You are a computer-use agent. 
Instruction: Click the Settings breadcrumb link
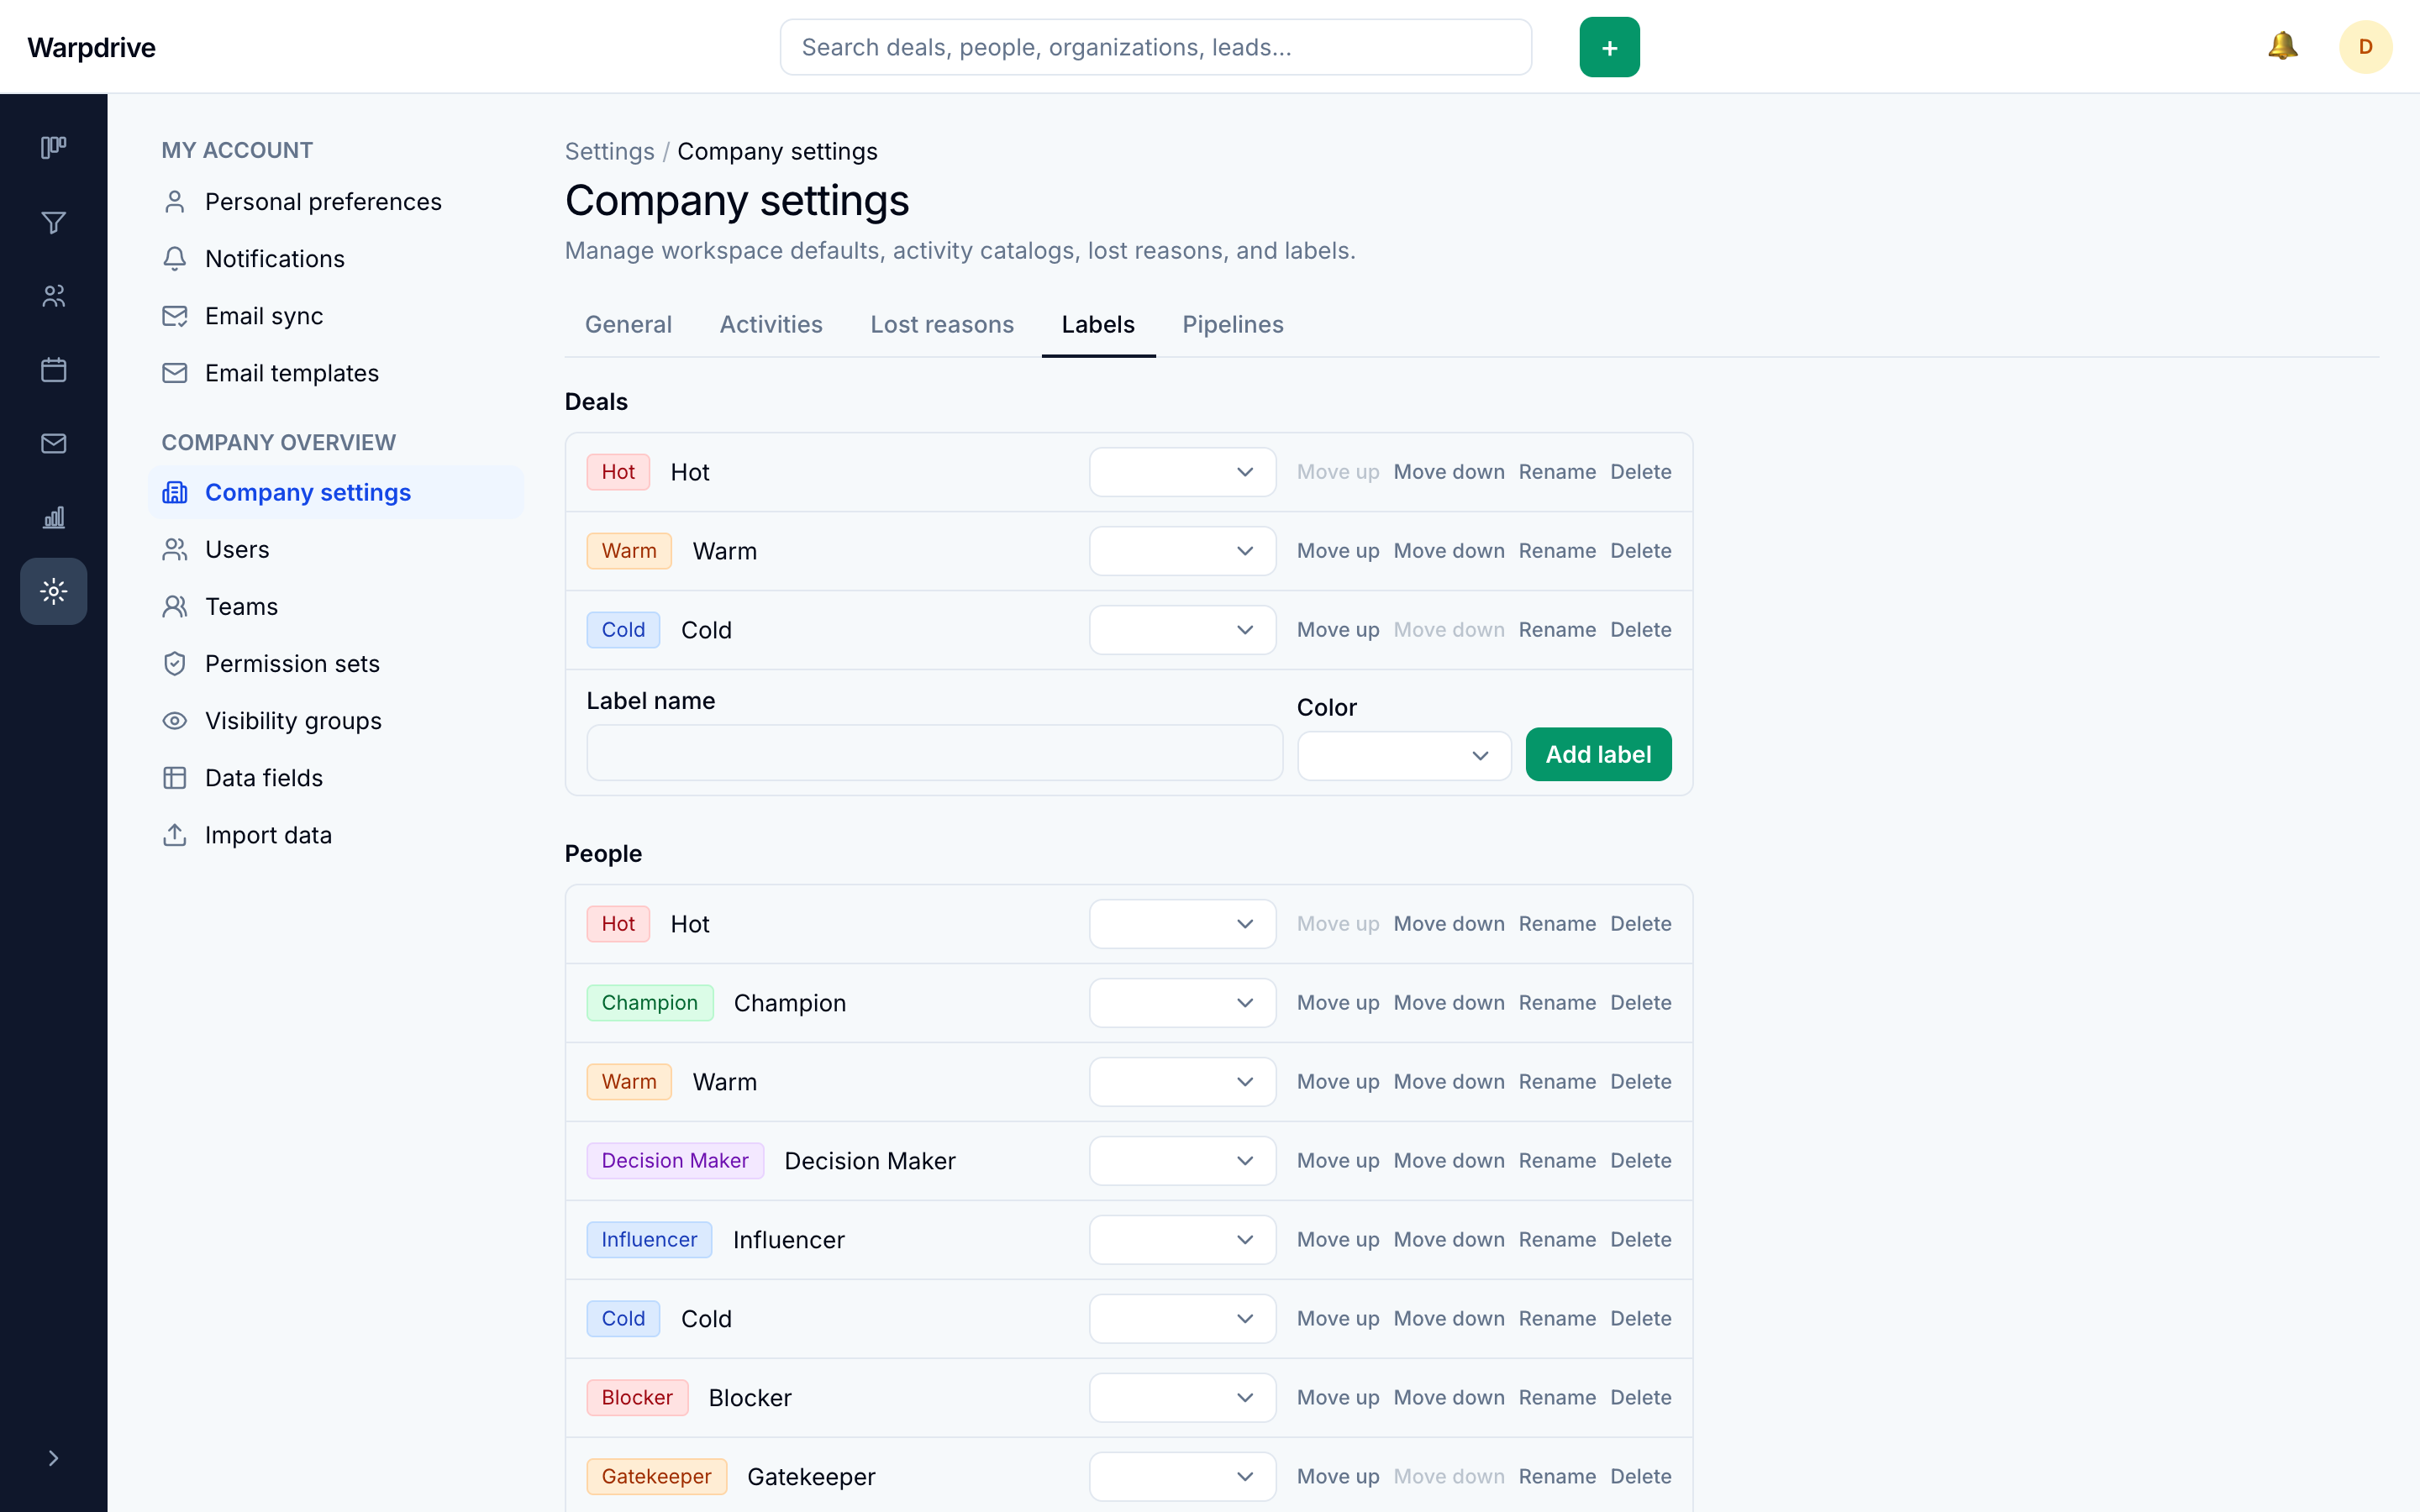pyautogui.click(x=609, y=151)
